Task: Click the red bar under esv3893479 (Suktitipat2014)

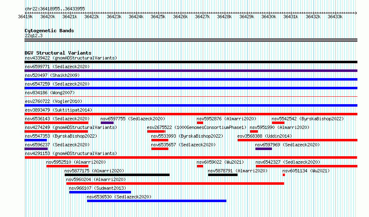Action: 191,114
